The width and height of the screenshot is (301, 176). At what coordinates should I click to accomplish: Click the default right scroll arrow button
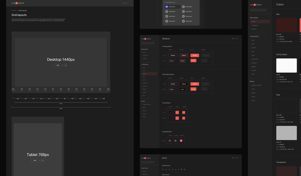click(170, 118)
